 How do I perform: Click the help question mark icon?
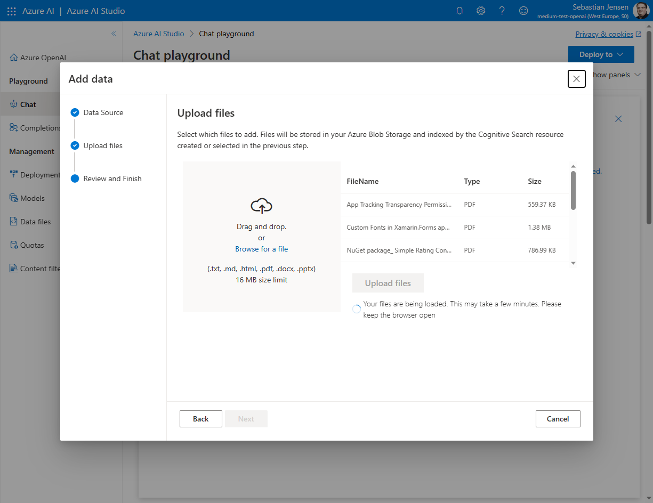502,11
